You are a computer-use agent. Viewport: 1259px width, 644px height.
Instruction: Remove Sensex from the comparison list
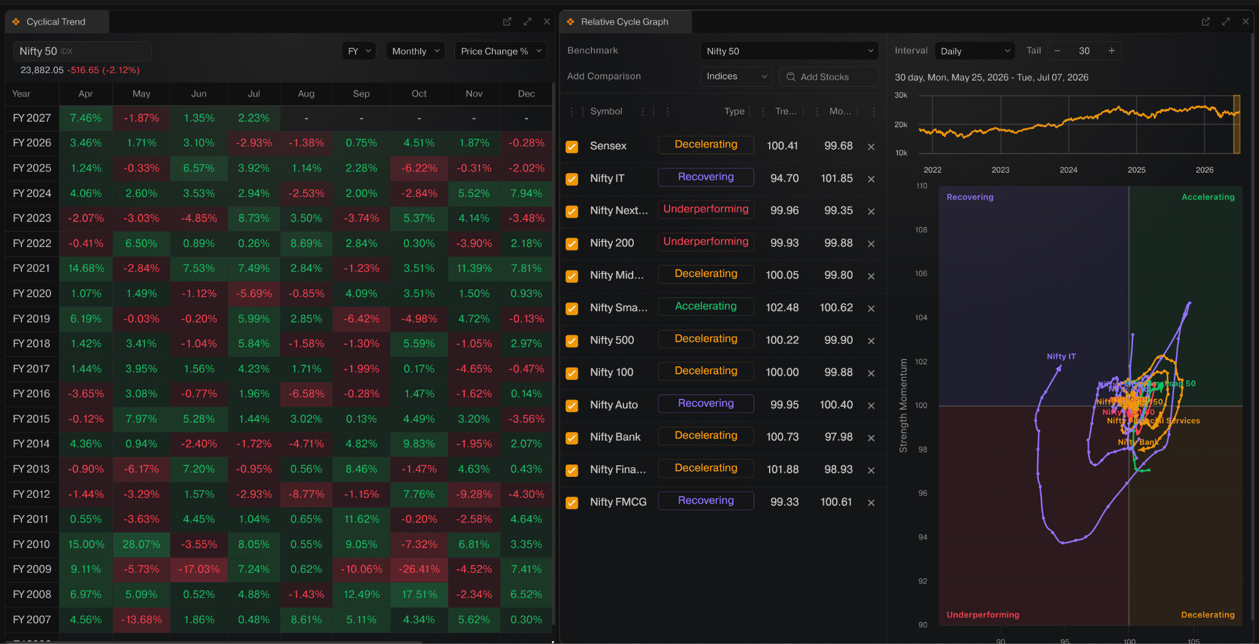pos(871,146)
